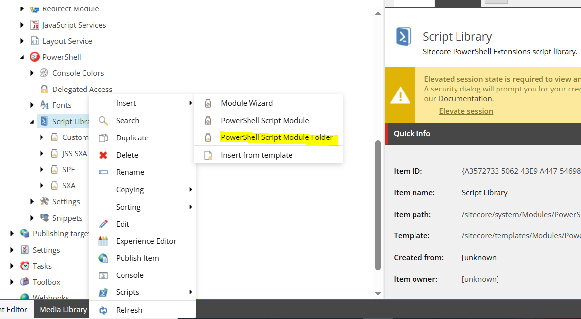Click the PowerShell red icon in tree
Screen dimensions: 581x319
click(35, 57)
